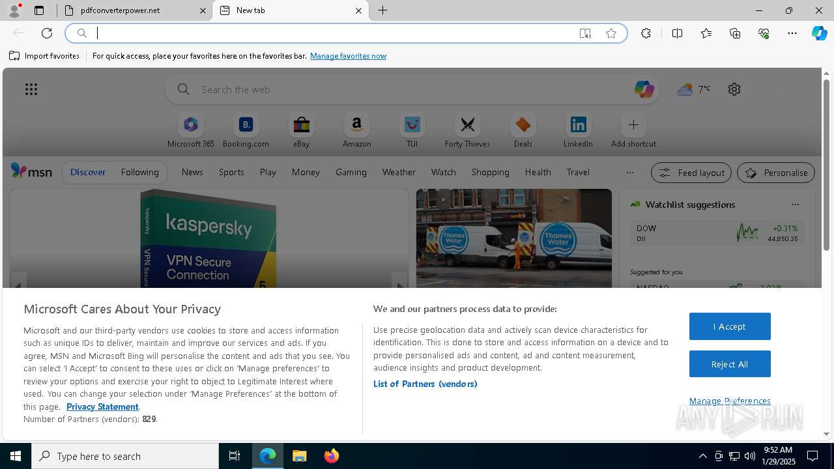Open the Shopping category
The height and width of the screenshot is (469, 834).
click(491, 172)
